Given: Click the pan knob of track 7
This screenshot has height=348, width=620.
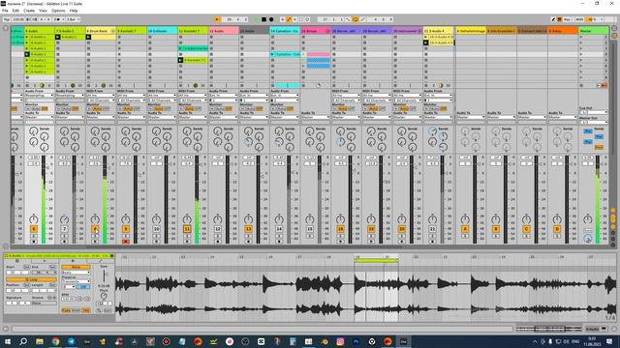Looking at the screenshot, I should click(65, 219).
